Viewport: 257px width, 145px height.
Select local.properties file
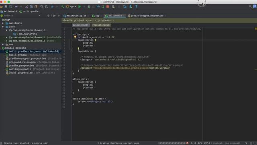point(30,72)
